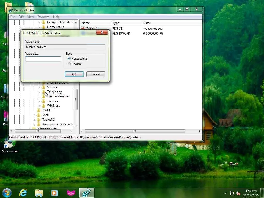Open the File menu
Viewport: 264px width, 198px height.
click(x=13, y=17)
